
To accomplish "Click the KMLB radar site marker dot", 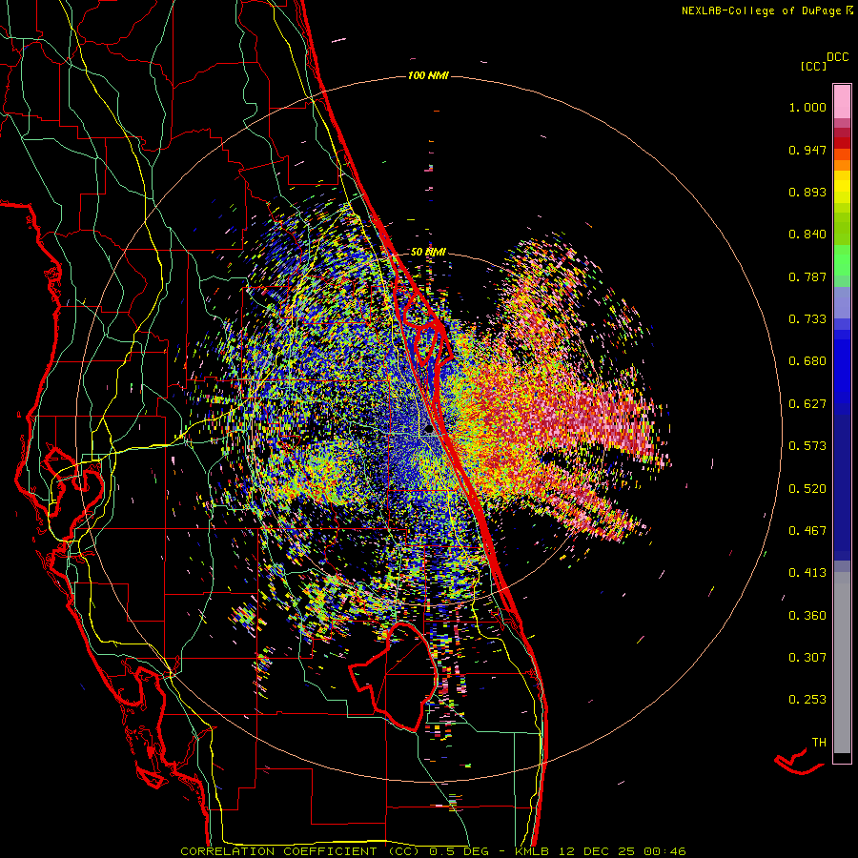I will tap(430, 430).
